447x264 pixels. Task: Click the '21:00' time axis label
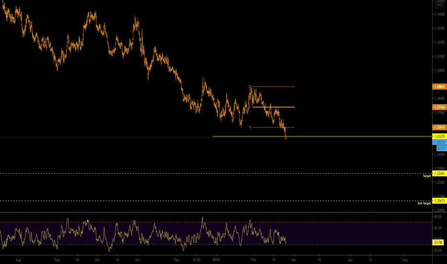click(197, 260)
